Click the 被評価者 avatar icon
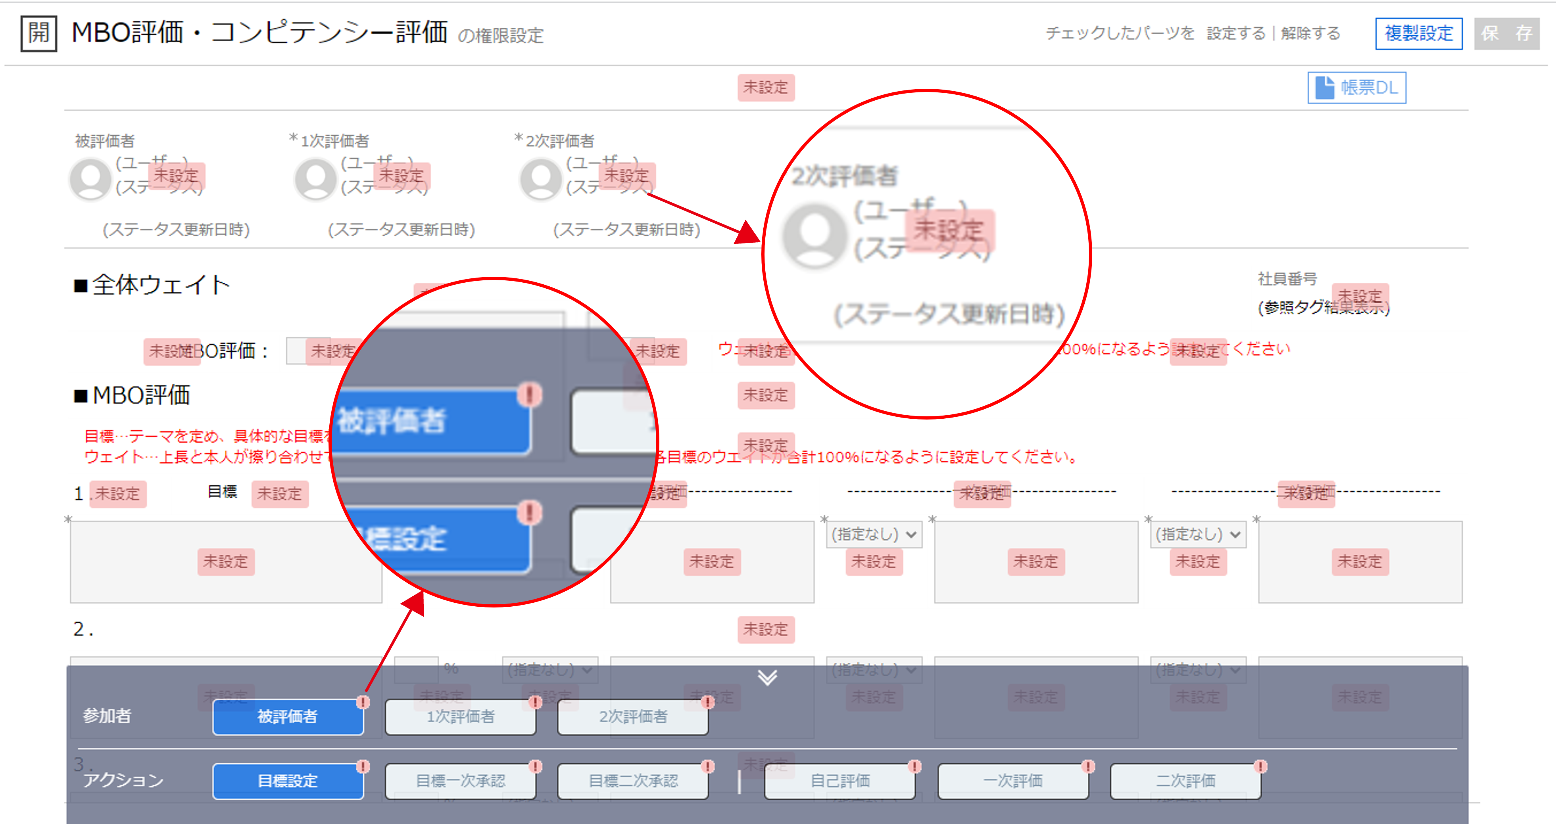Image resolution: width=1556 pixels, height=824 pixels. (x=90, y=179)
